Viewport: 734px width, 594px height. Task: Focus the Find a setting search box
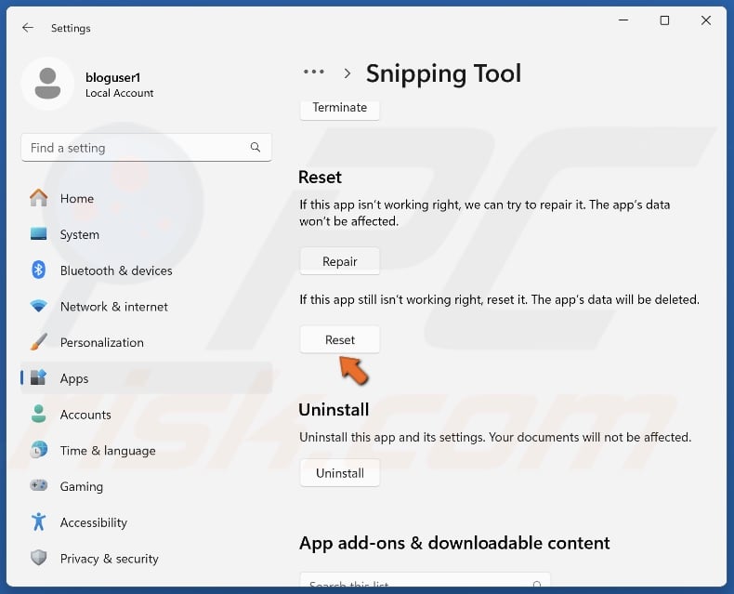[147, 148]
